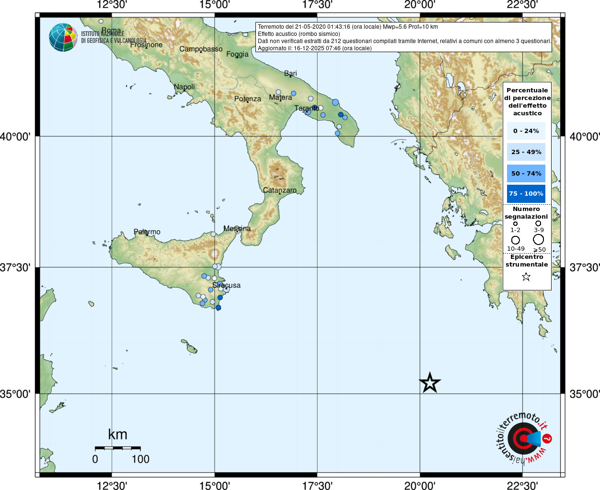Click the km scale bar

pyautogui.click(x=117, y=448)
